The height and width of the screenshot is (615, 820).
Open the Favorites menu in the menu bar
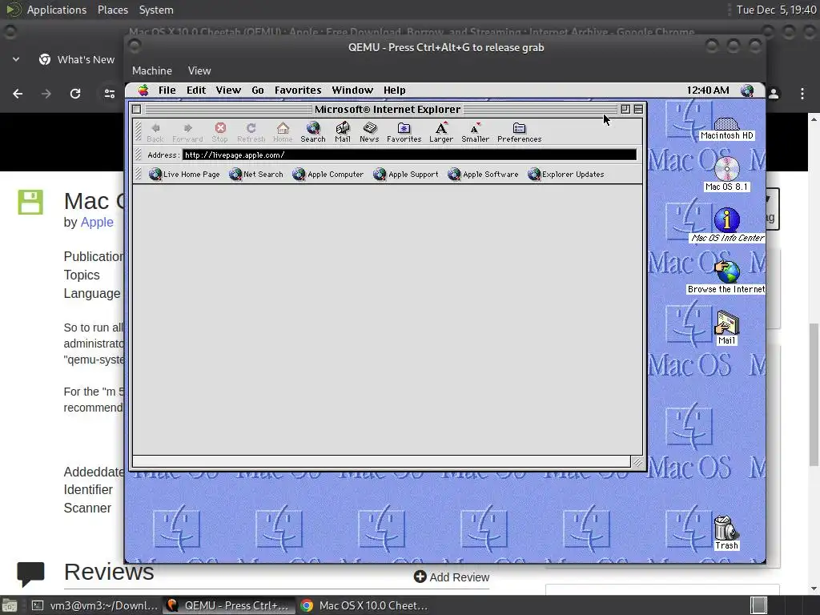[x=298, y=90]
